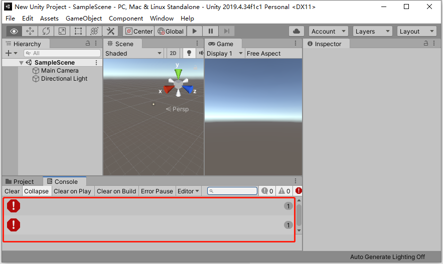Open Unity cloud services

pos(297,31)
